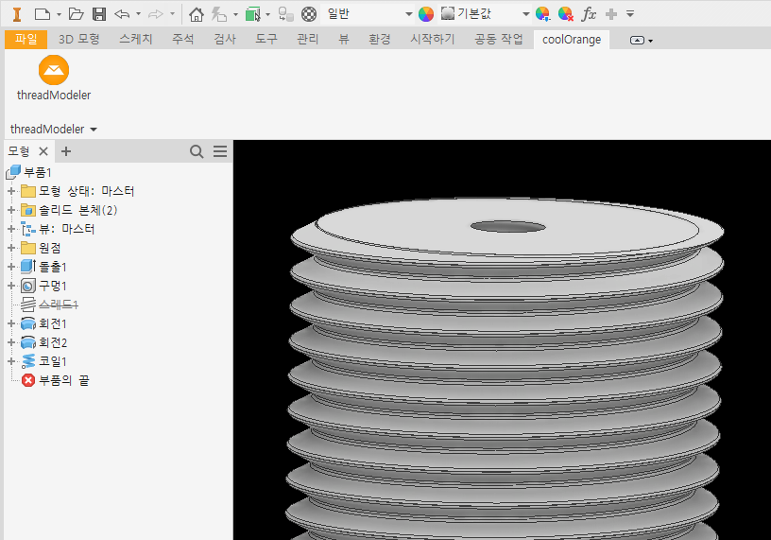
Task: Save the document with the floppy icon
Action: [99, 14]
